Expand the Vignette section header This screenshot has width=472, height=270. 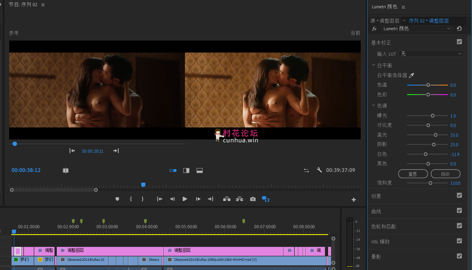(376, 257)
